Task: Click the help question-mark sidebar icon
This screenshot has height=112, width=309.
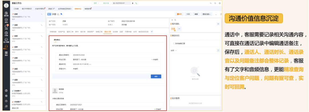Action: click(6, 91)
